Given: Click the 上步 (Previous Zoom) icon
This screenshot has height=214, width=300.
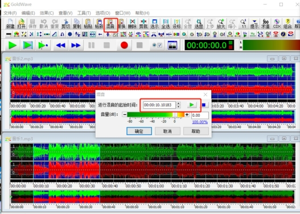Looking at the screenshot, I should (210, 24).
